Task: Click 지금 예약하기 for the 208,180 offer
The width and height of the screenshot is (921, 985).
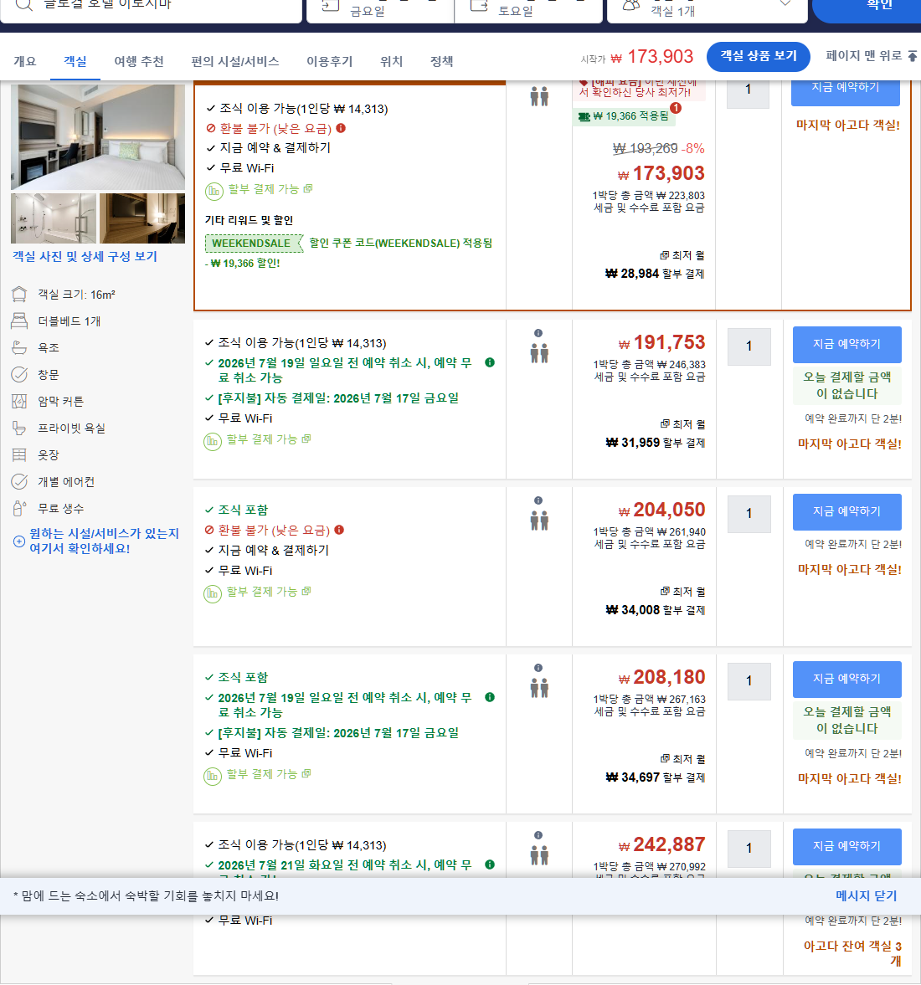Action: (846, 679)
